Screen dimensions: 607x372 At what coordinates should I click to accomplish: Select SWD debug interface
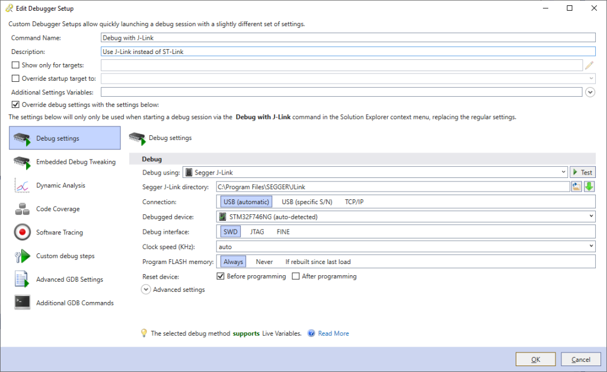coord(231,232)
